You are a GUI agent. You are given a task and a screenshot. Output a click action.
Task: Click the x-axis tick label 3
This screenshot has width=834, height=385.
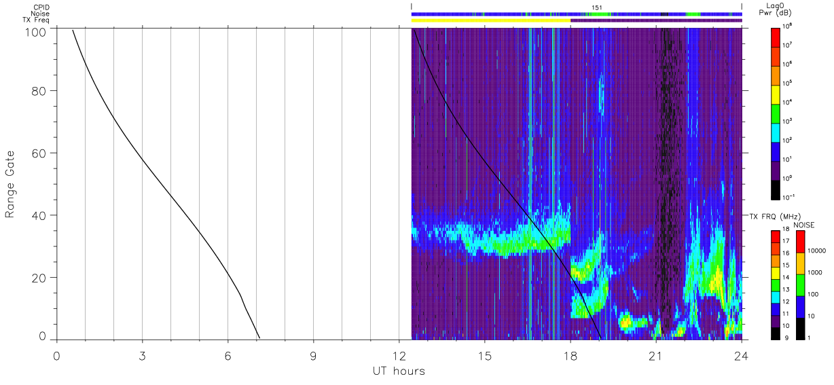142,355
